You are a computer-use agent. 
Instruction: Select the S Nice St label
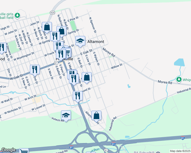coord(51,74)
